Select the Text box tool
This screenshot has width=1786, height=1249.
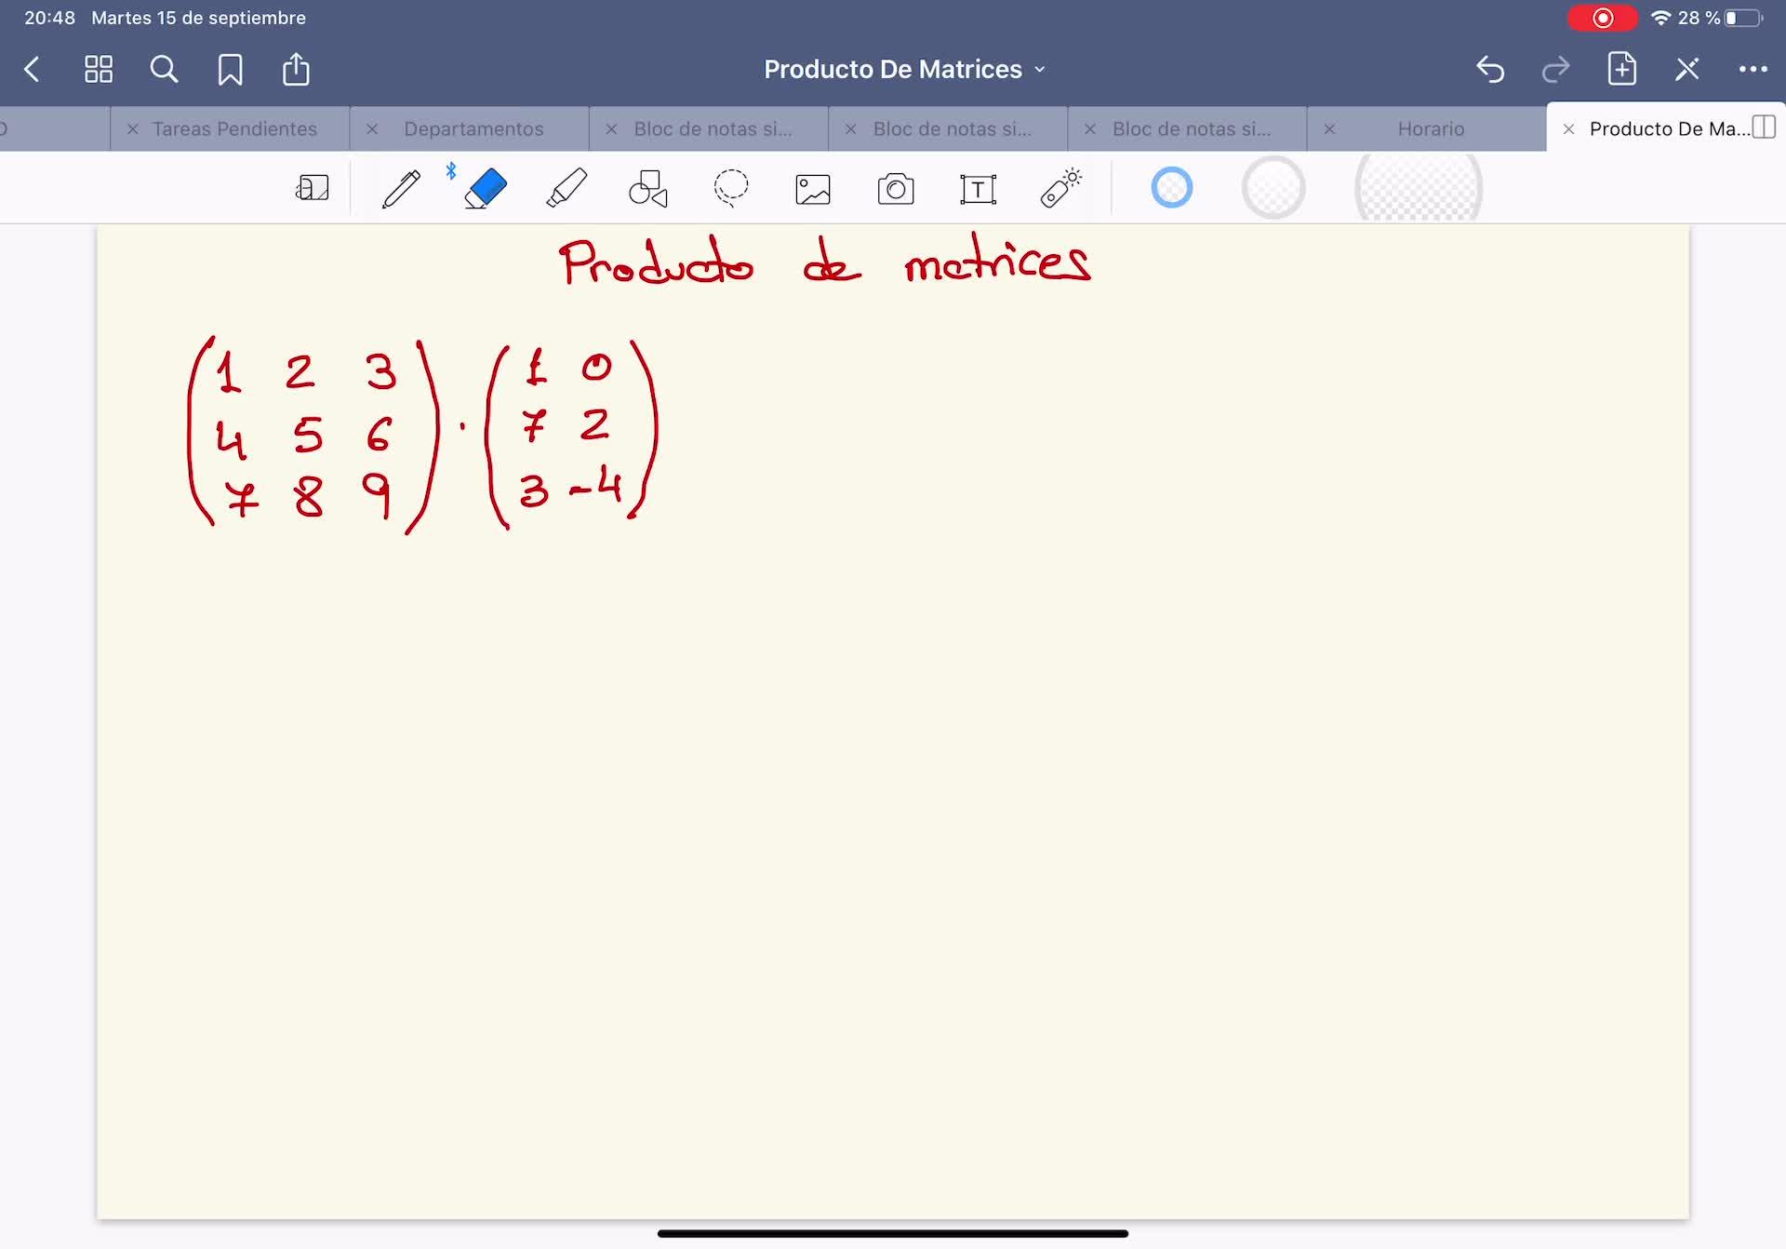978,189
